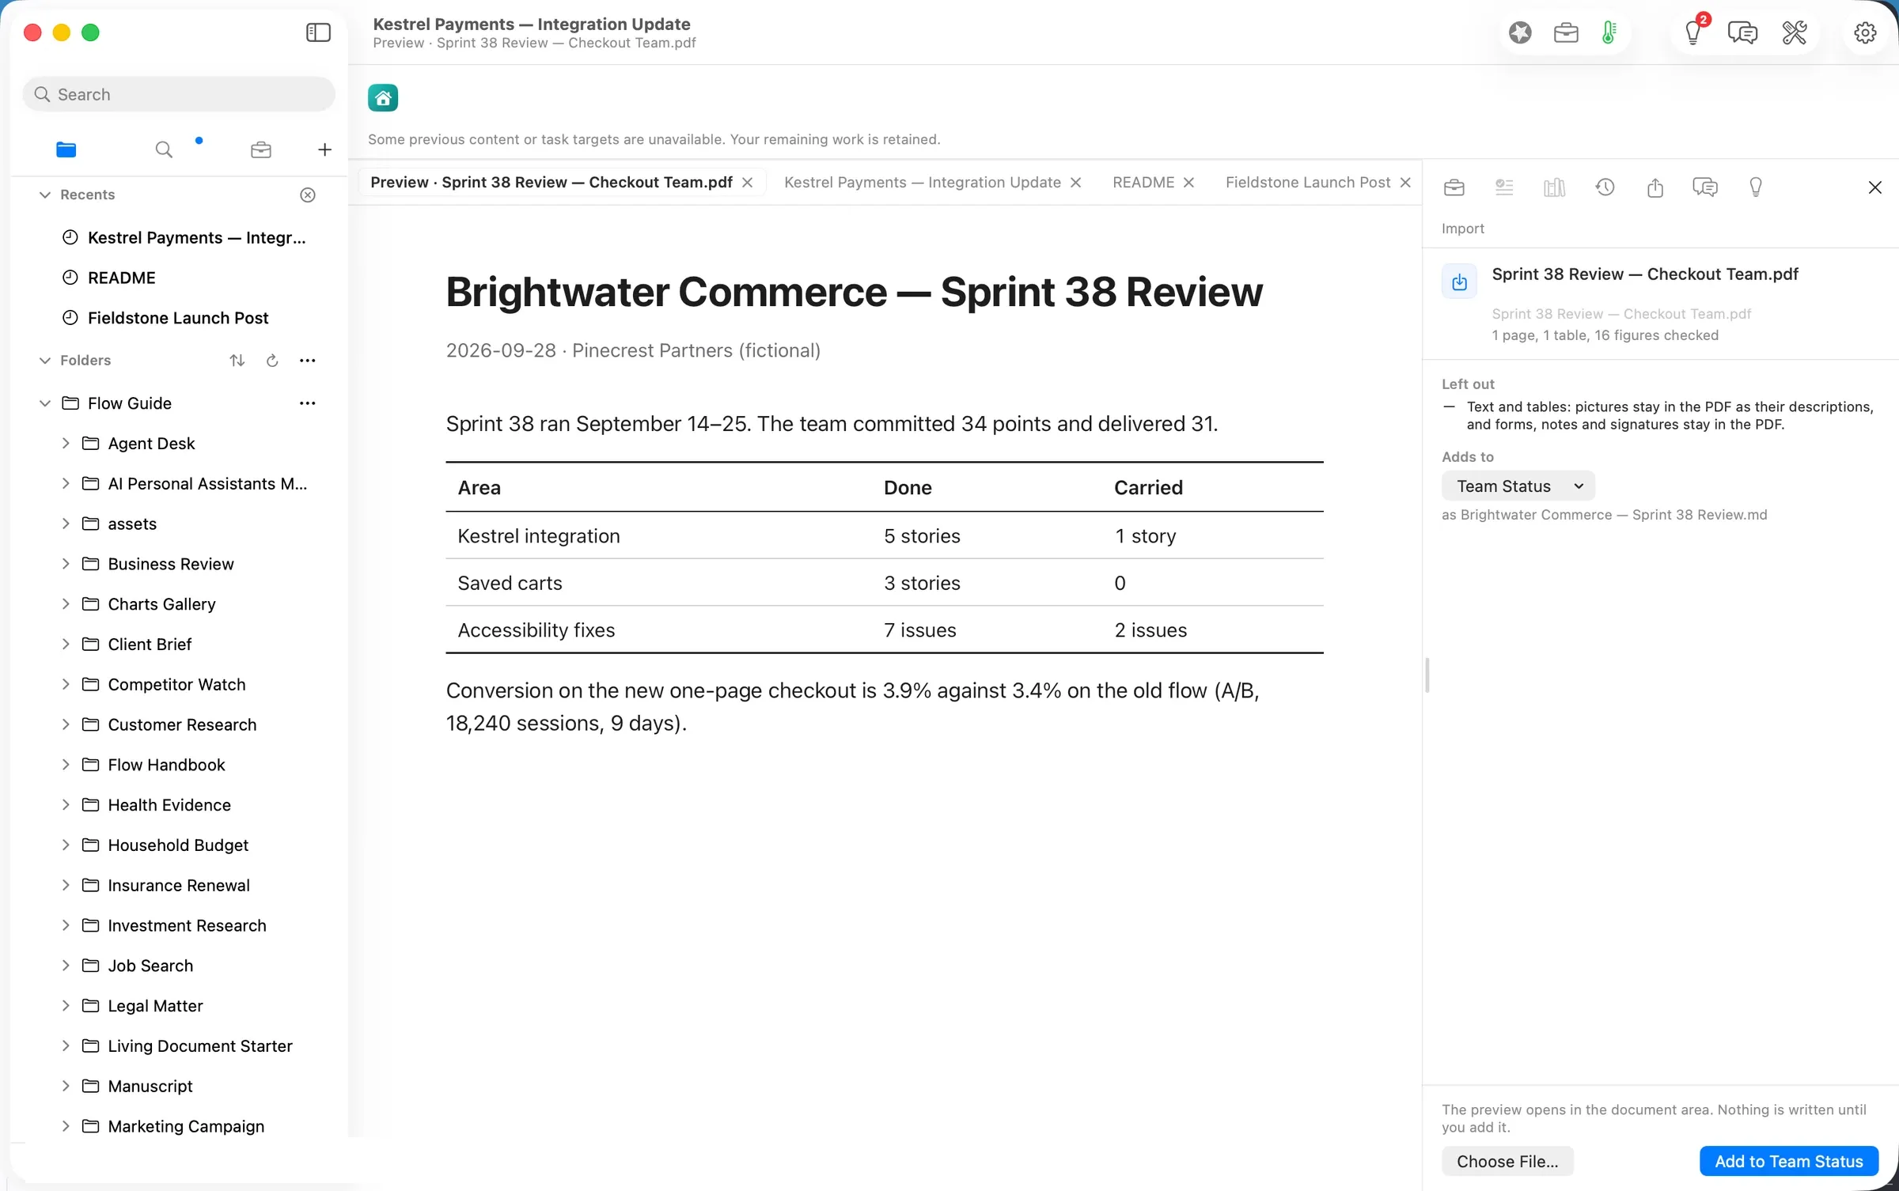Click the green thermometer icon

click(1609, 32)
